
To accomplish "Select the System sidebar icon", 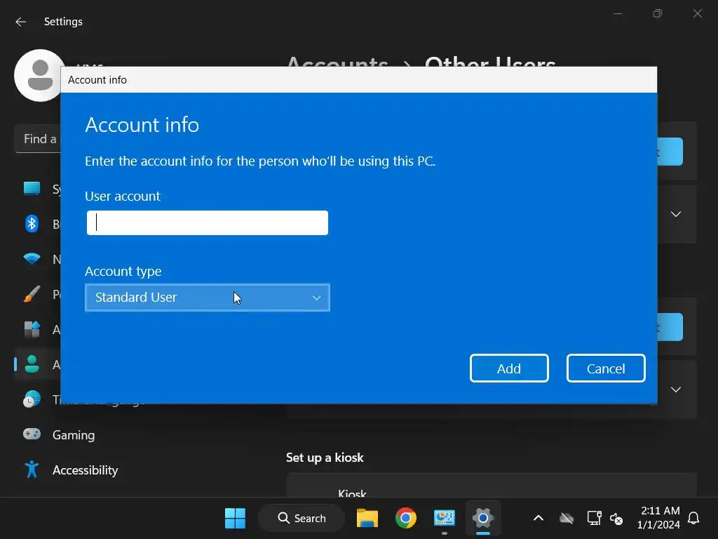I will 32,189.
